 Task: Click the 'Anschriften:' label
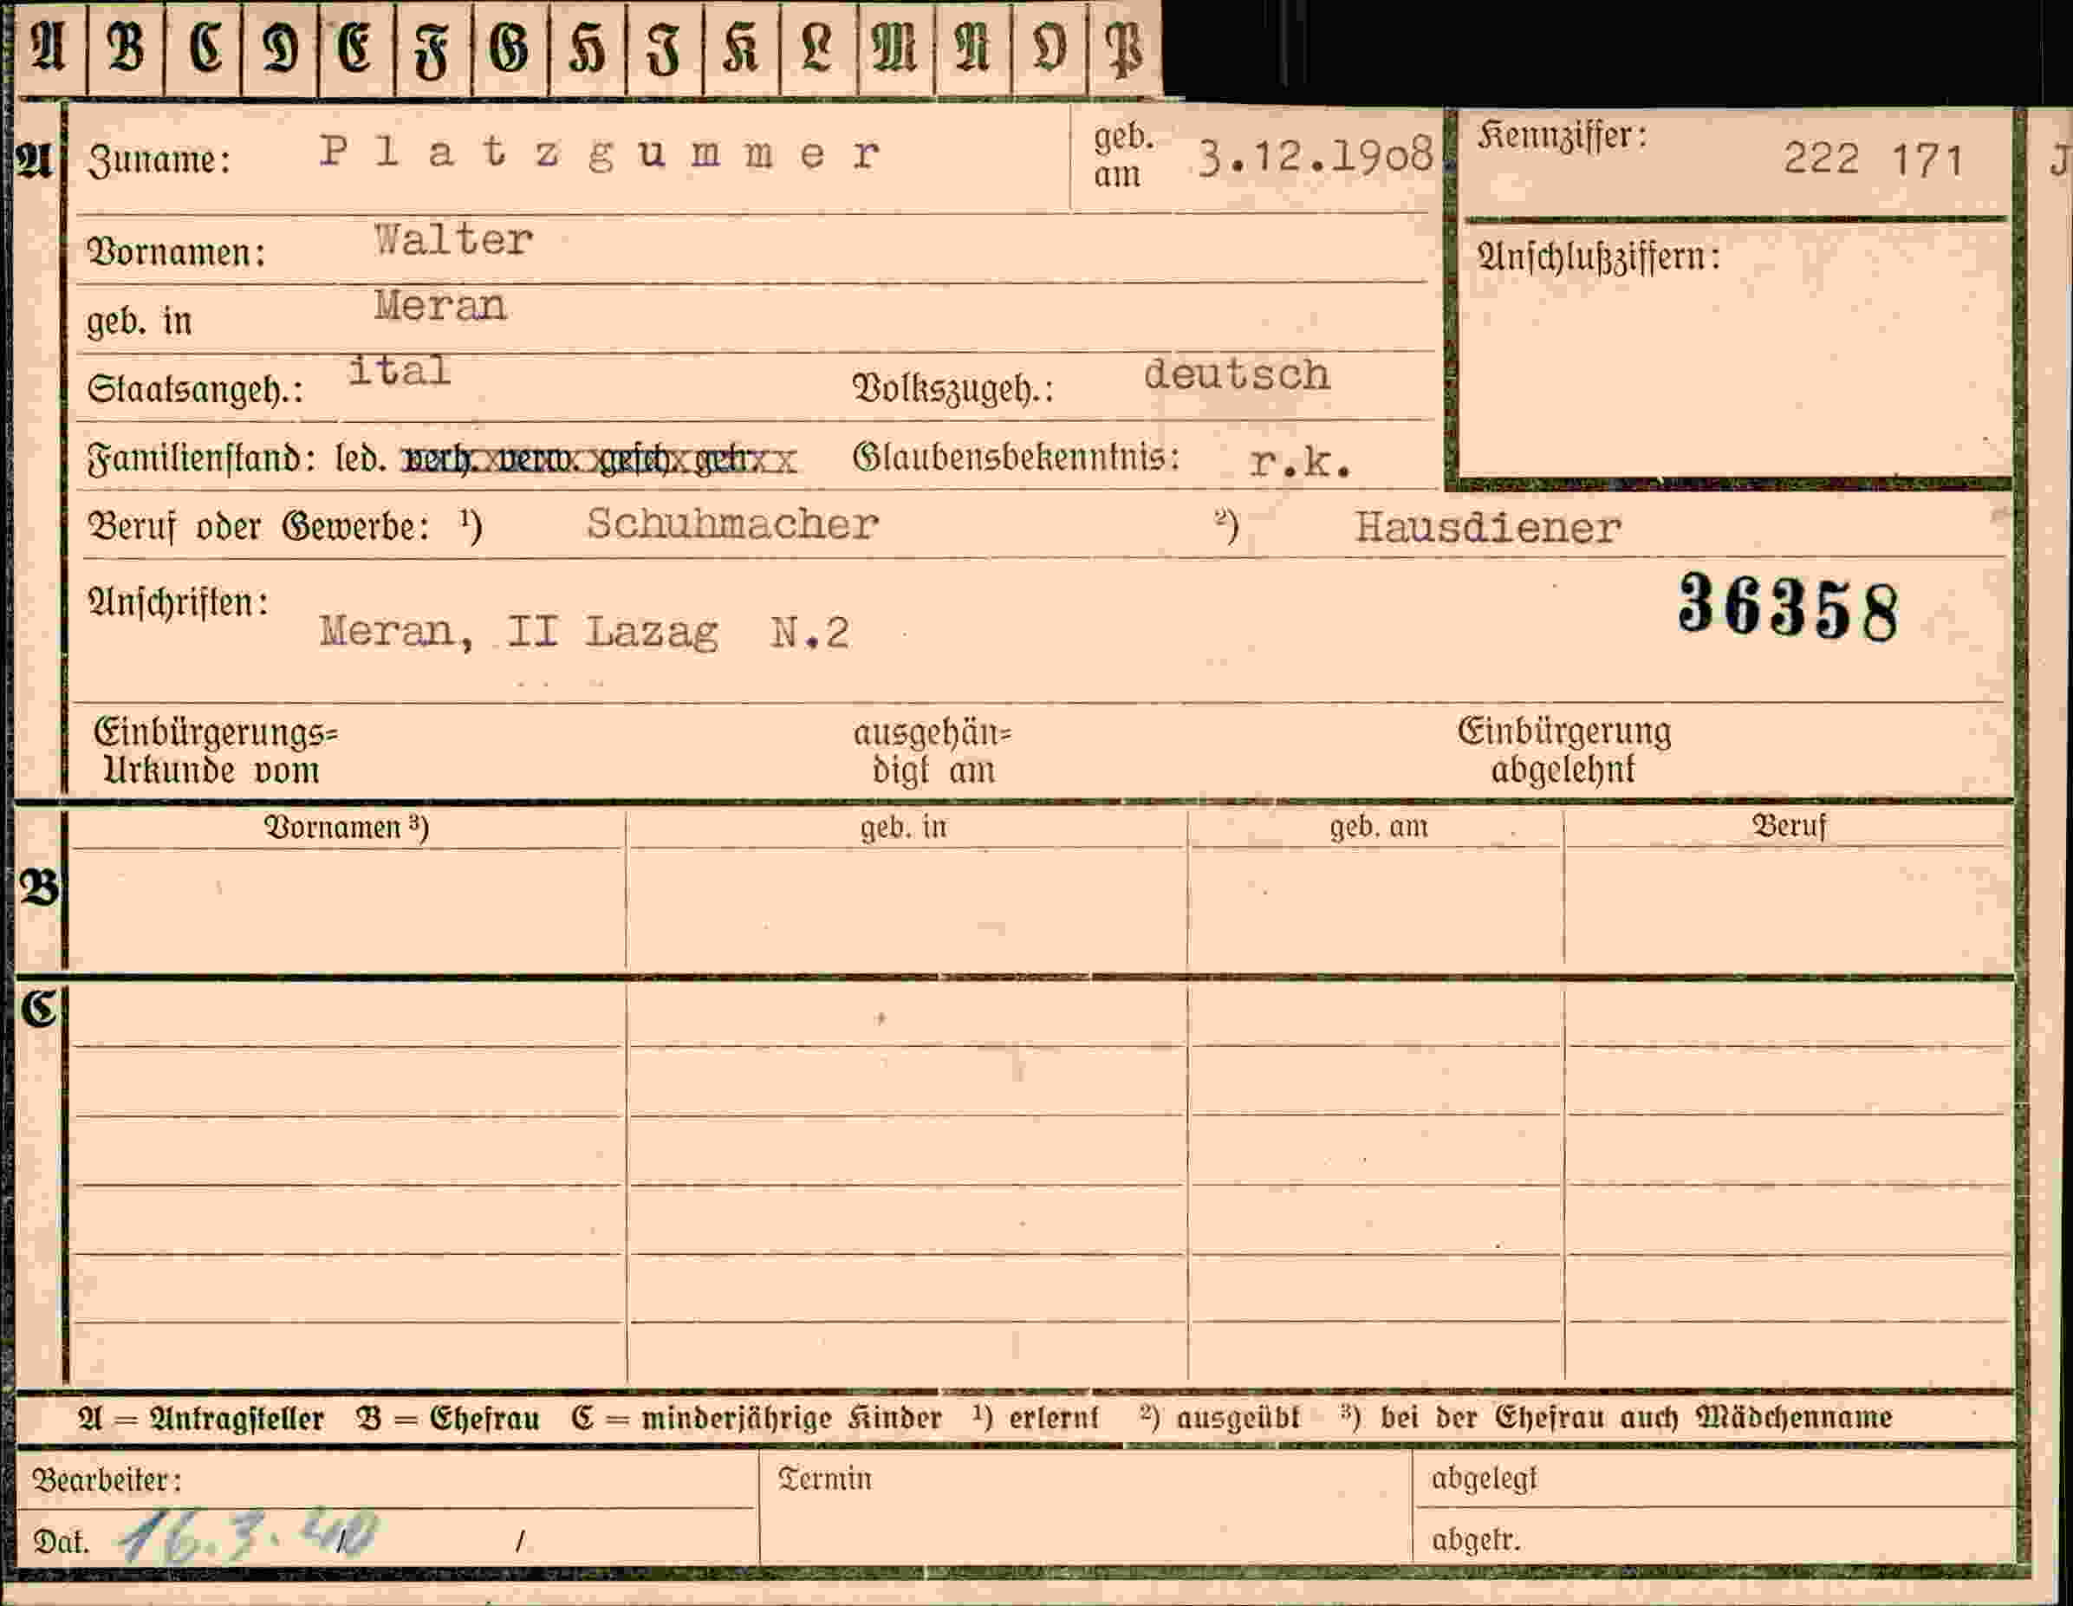178,602
